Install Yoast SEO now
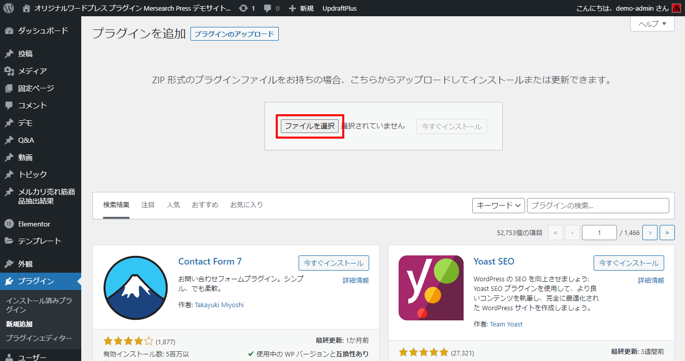Viewport: 685px width, 361px height. 629,263
